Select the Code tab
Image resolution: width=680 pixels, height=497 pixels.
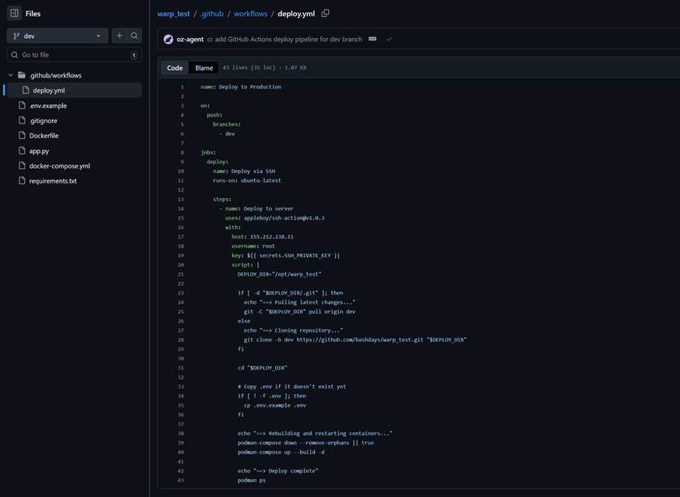[x=174, y=68]
